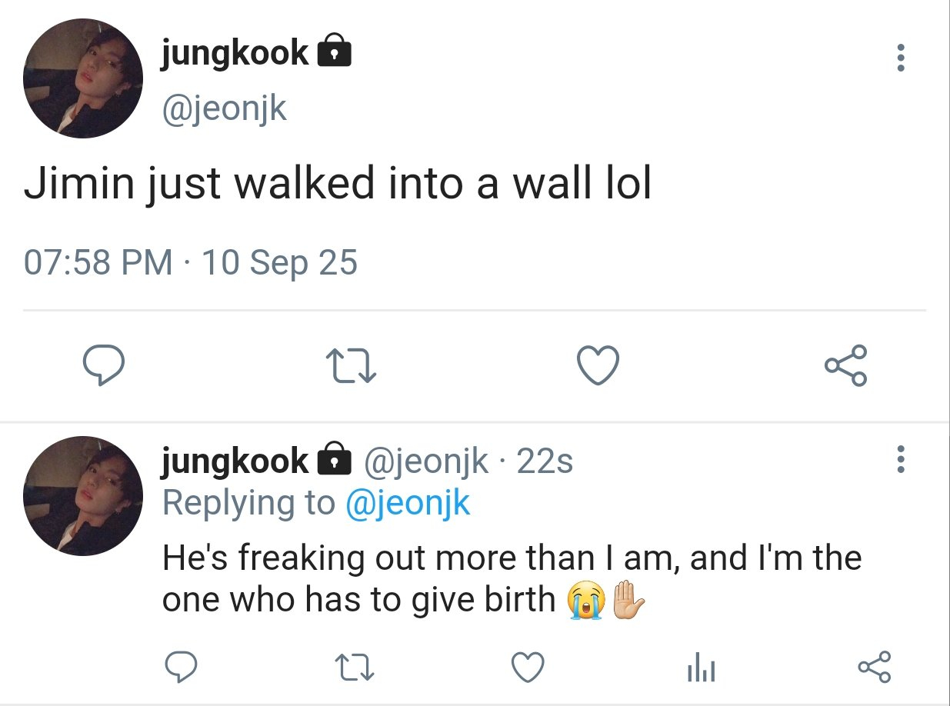950x706 pixels.
Task: Share the main wall tweet
Action: (845, 366)
